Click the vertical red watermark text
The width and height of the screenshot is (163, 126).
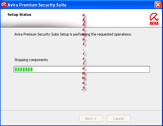coord(84,52)
